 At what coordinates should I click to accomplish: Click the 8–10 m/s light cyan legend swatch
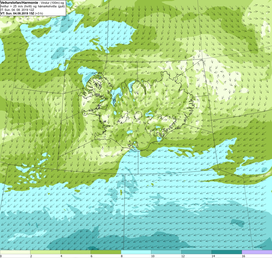(136, 252)
